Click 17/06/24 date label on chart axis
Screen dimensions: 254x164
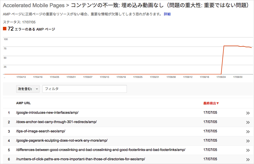(221, 77)
